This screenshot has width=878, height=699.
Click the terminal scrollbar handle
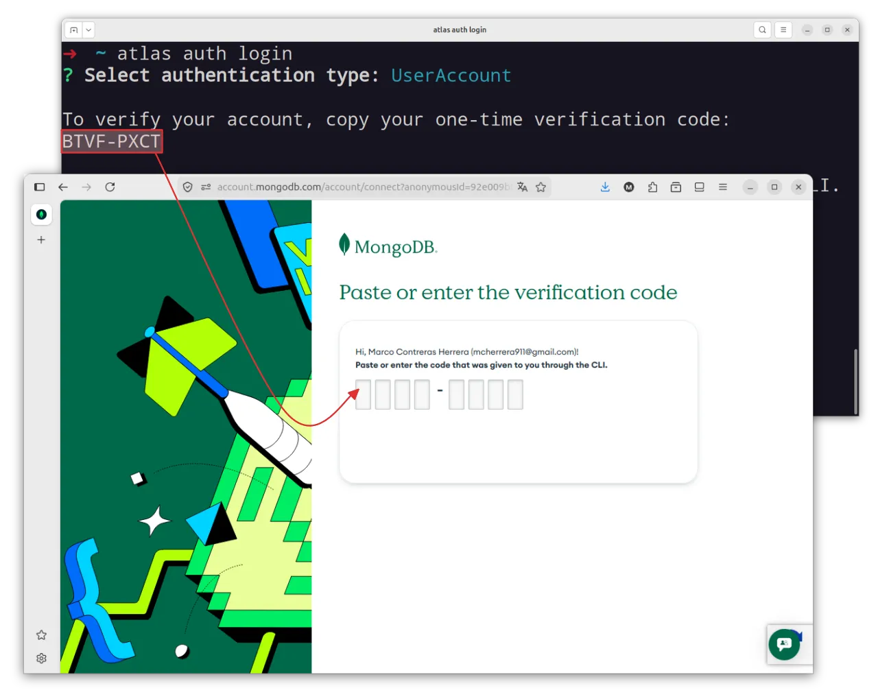pos(855,381)
